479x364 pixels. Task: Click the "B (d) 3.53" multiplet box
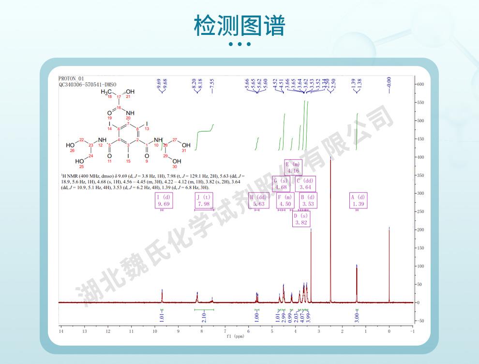tap(308, 201)
